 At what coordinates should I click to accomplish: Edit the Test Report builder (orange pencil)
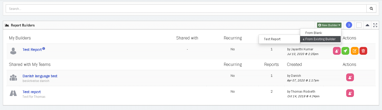354,51
